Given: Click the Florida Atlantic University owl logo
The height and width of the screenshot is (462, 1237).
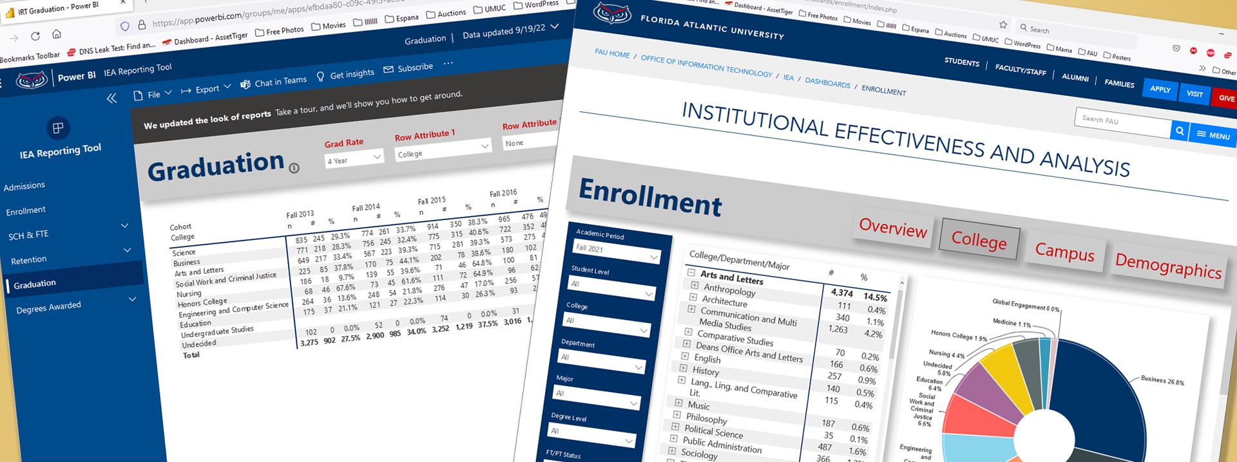Looking at the screenshot, I should [611, 14].
